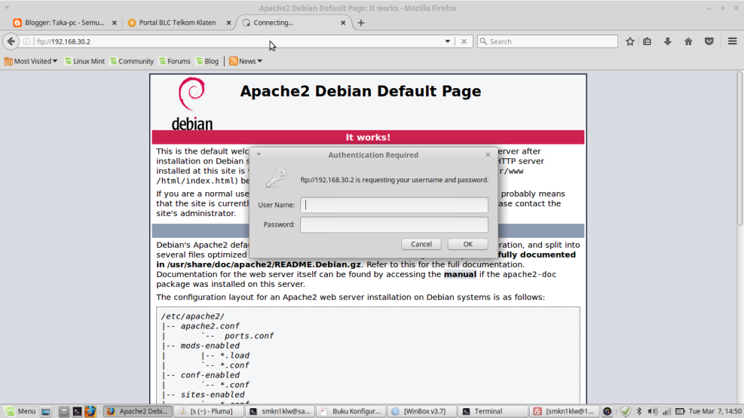This screenshot has height=418, width=744.
Task: Click the back navigation arrow
Action: click(x=11, y=41)
